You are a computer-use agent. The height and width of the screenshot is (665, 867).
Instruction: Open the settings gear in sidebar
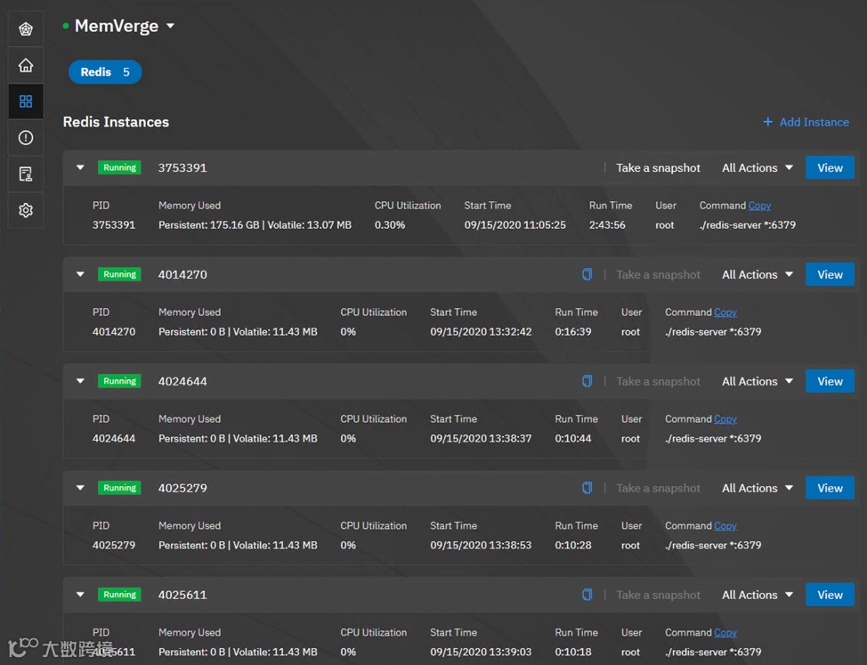26,210
